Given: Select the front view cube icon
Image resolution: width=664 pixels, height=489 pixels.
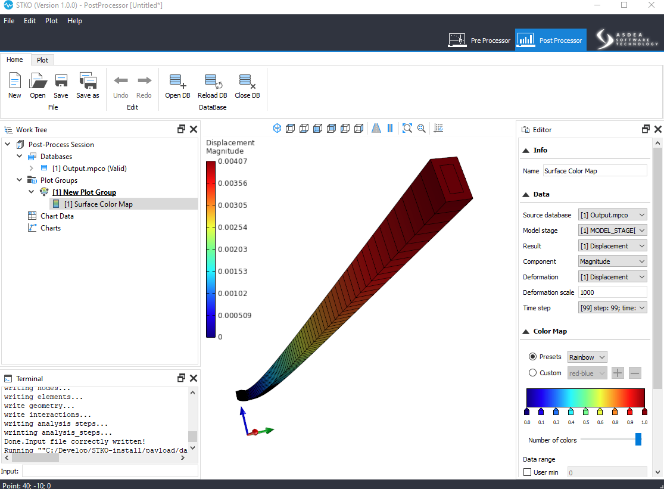Looking at the screenshot, I should coord(317,128).
